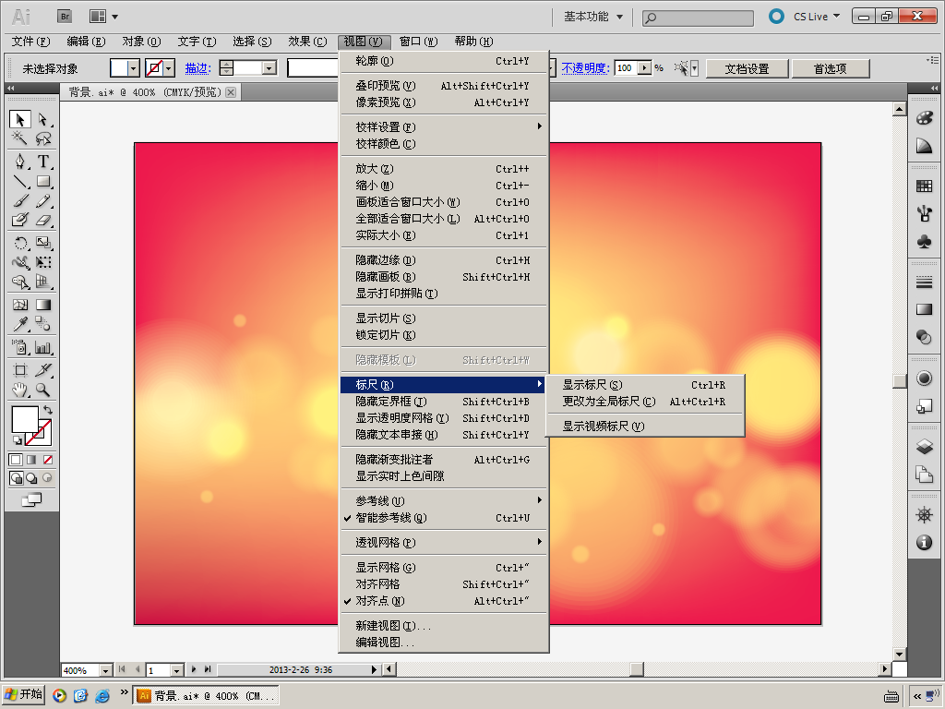The height and width of the screenshot is (709, 945).
Task: Open the 效果 menu
Action: [307, 42]
